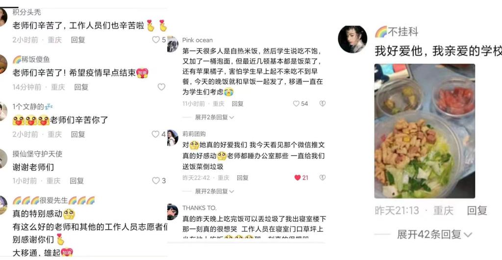Dislike 莉莉团购's comment with broken heart
The image size is (502, 260).
coord(323,178)
